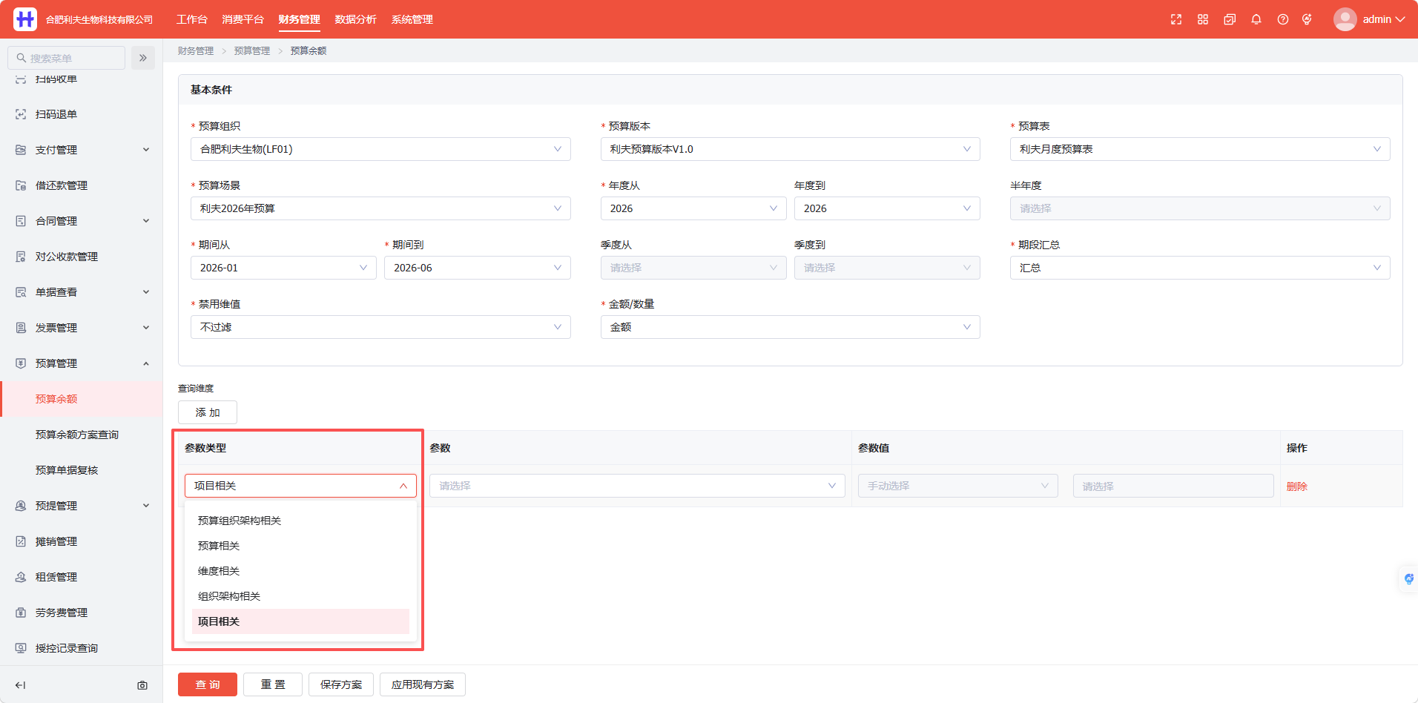1418x703 pixels.
Task: Collapse the 预算管理 sidebar group
Action: pos(82,363)
